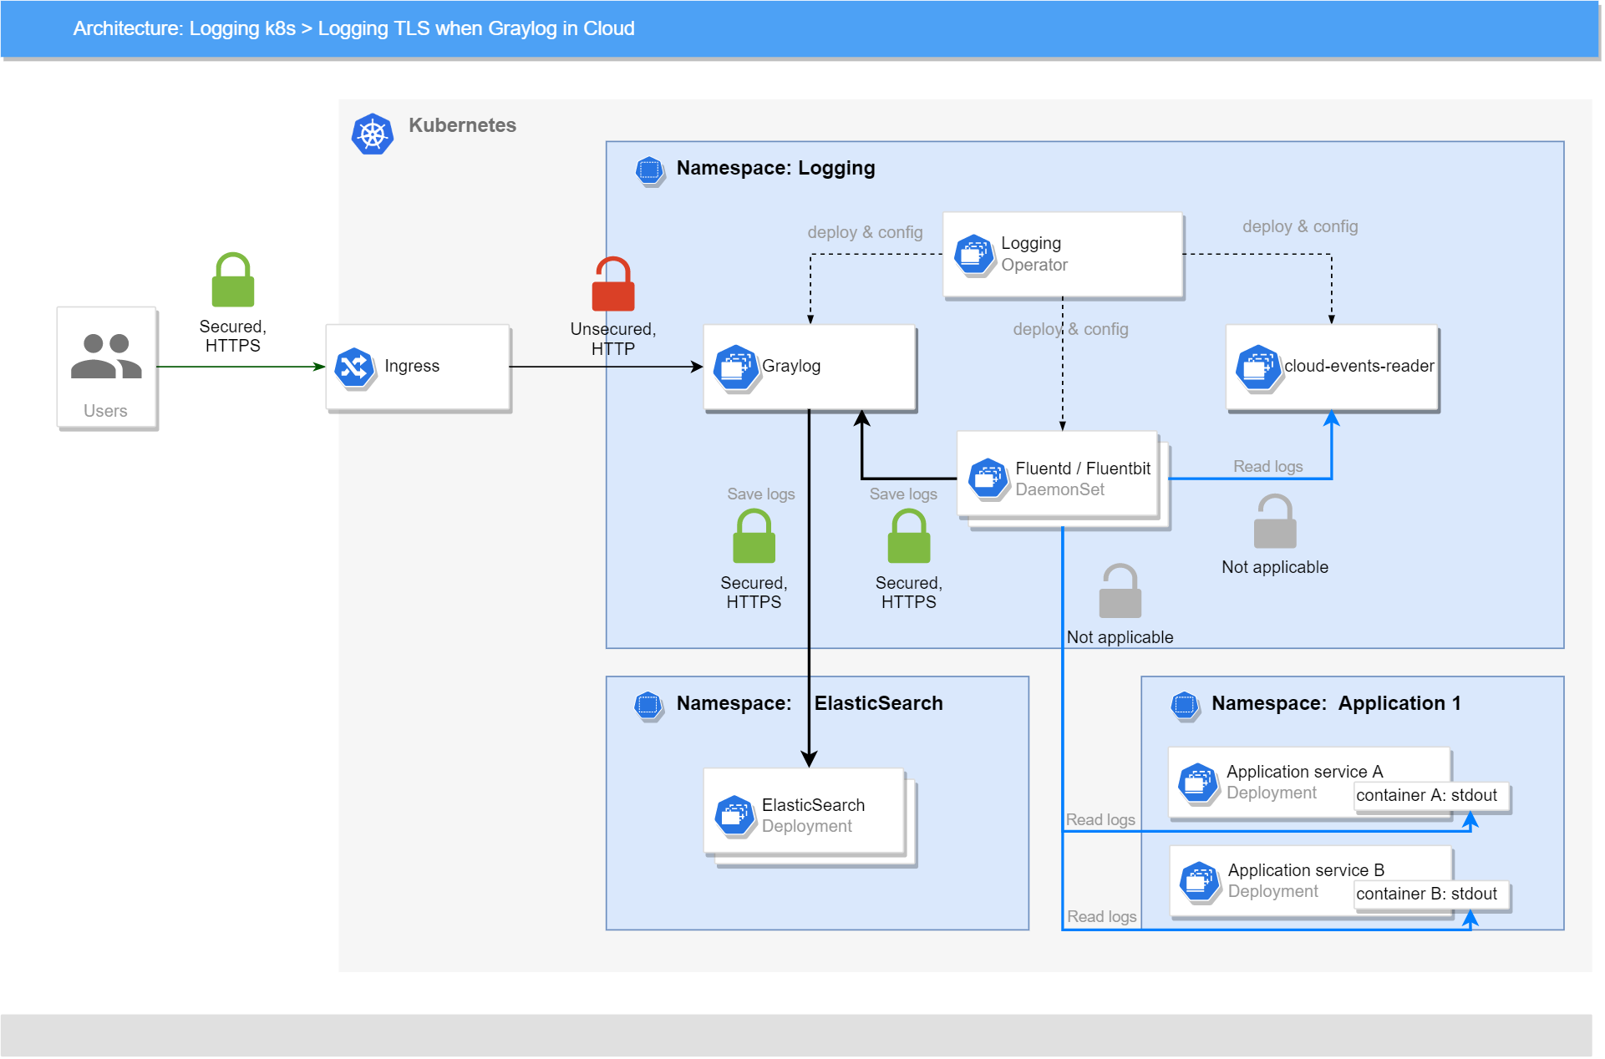Click gray lock below Fluentd box
The width and height of the screenshot is (1605, 1059).
click(x=1120, y=591)
